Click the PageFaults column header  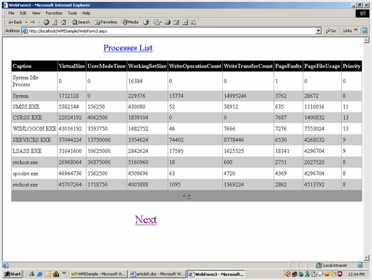point(288,66)
